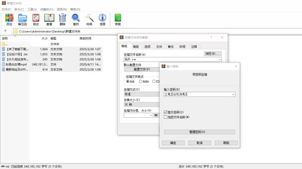Image resolution: width=302 pixels, height=169 pixels.
Task: Click the WinRAR icon in the main title bar
Action: [4, 3]
